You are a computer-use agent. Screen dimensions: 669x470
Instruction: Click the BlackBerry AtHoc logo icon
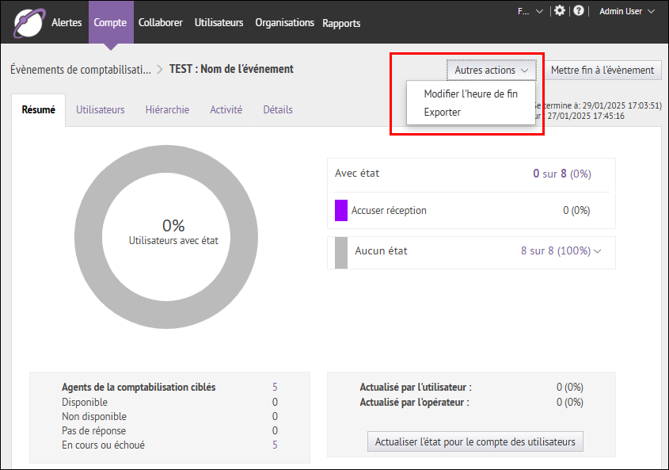pos(29,22)
